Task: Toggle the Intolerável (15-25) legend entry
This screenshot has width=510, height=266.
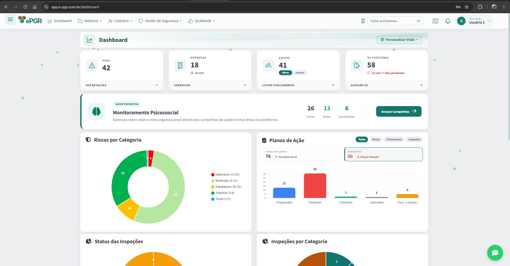Action: pos(225,175)
